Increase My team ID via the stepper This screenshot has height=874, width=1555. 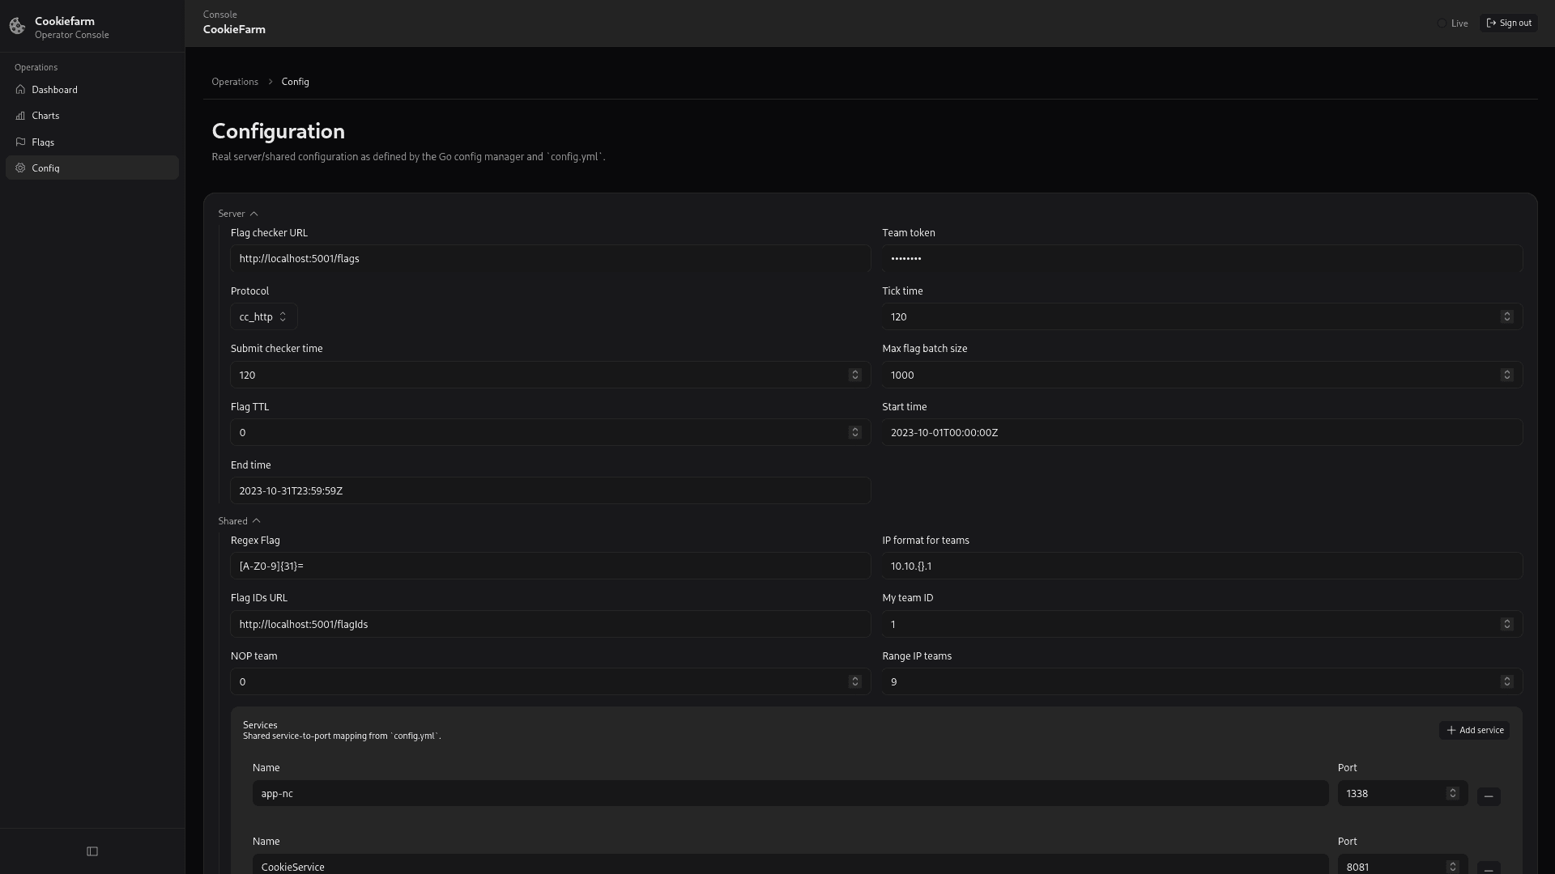point(1506,624)
